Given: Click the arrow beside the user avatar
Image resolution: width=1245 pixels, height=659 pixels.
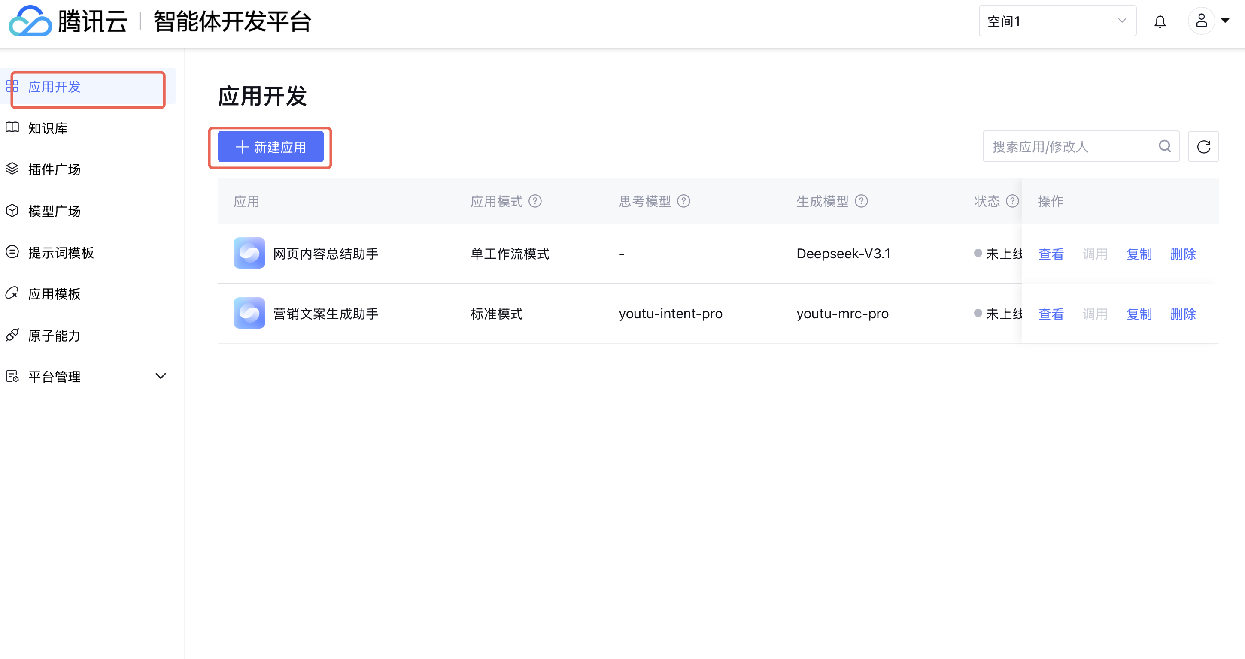Looking at the screenshot, I should 1225,21.
